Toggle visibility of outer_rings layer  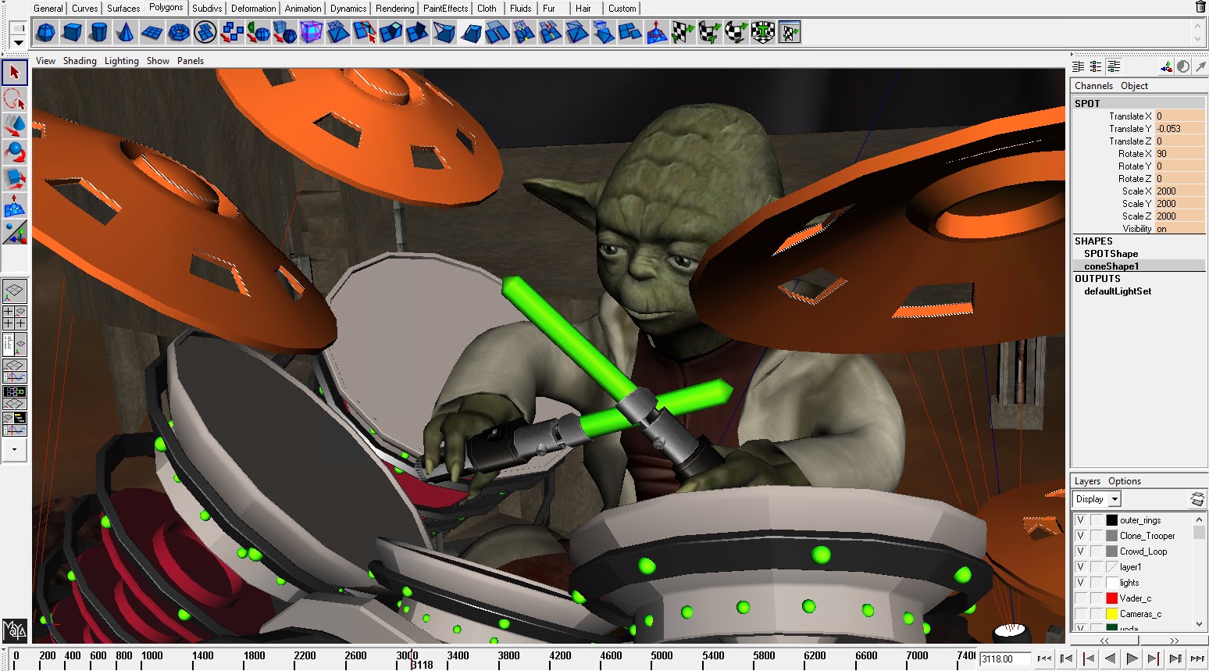click(1081, 520)
